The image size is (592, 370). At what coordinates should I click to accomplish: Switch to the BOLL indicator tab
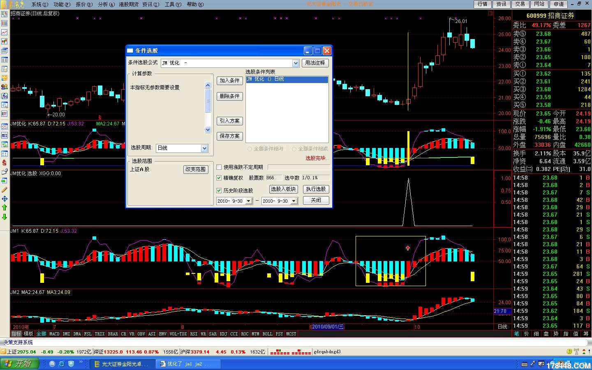point(267,334)
